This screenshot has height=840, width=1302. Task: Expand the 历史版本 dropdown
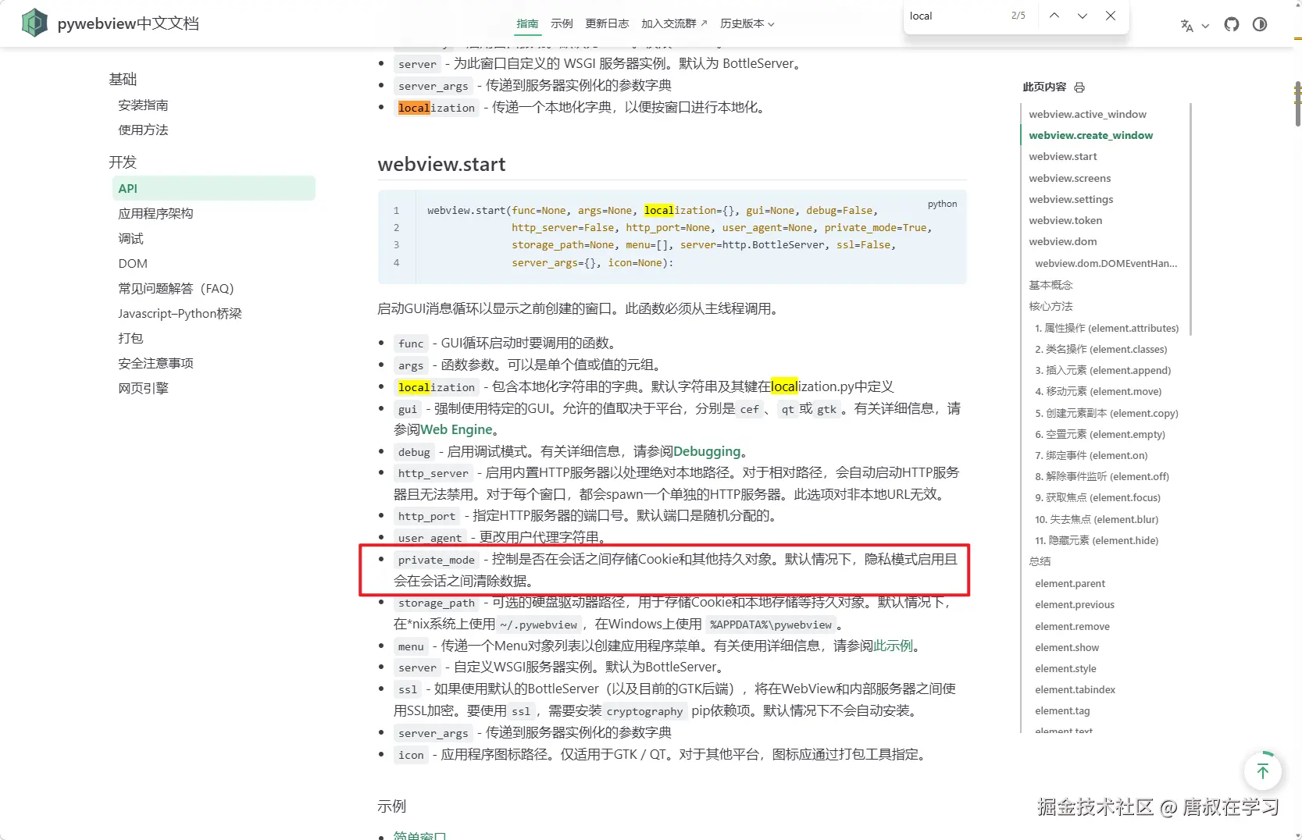click(745, 23)
